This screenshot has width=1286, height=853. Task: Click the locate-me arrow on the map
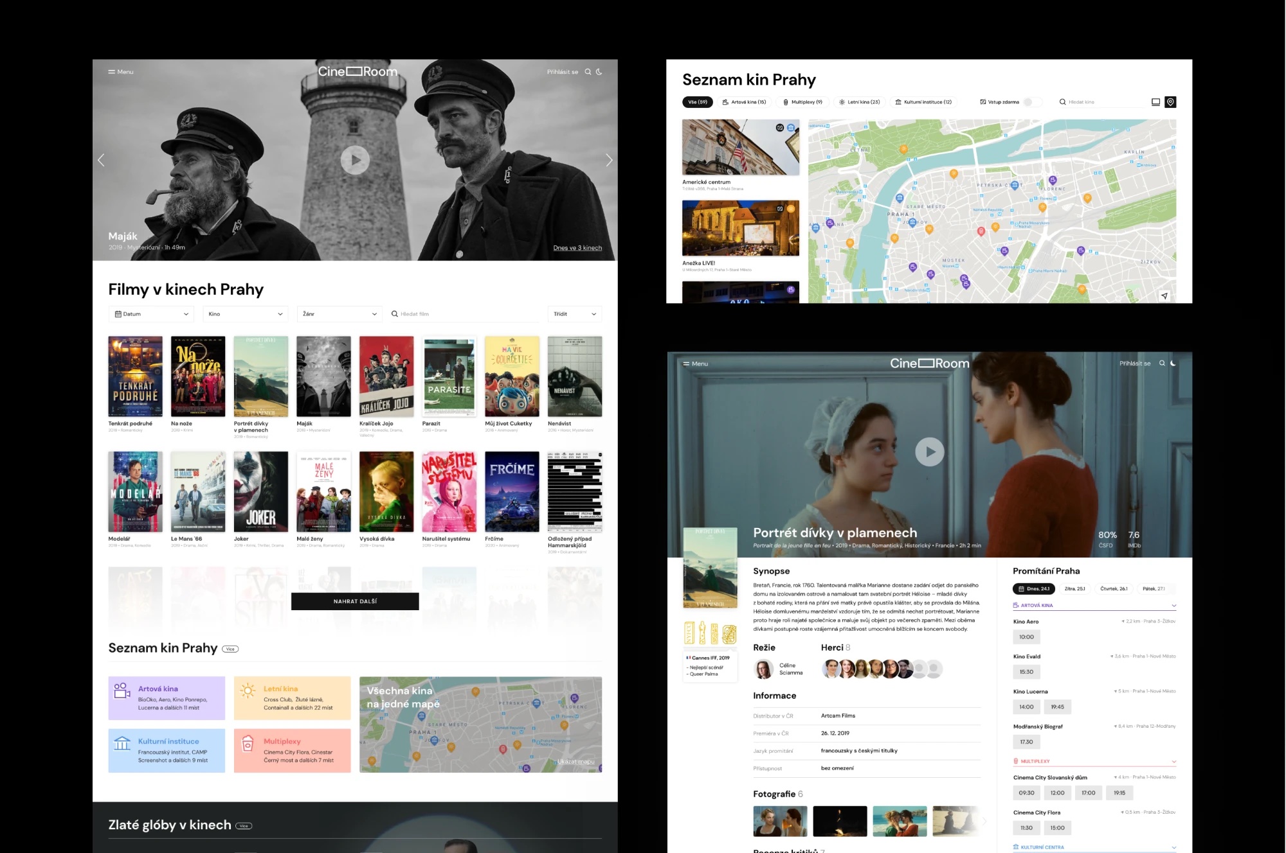click(x=1164, y=295)
